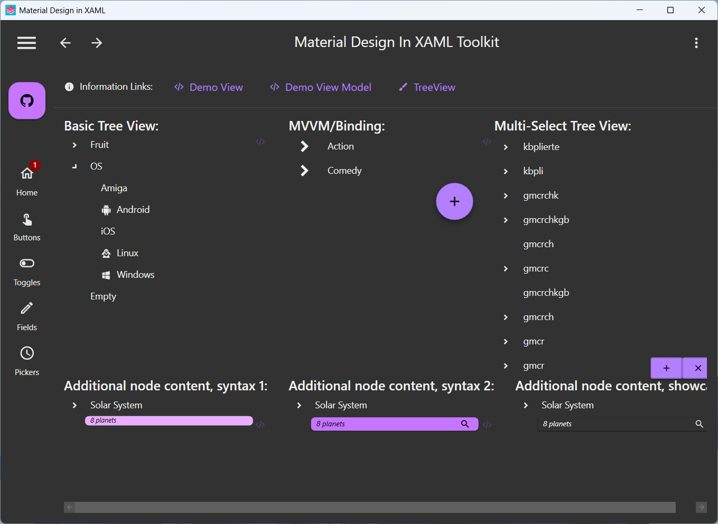
Task: Click the search icon in syntax 2 bar
Action: (465, 424)
